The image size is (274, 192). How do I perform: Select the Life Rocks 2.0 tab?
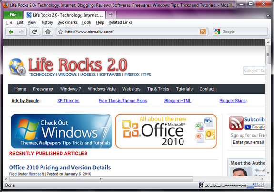pyautogui.click(x=64, y=15)
